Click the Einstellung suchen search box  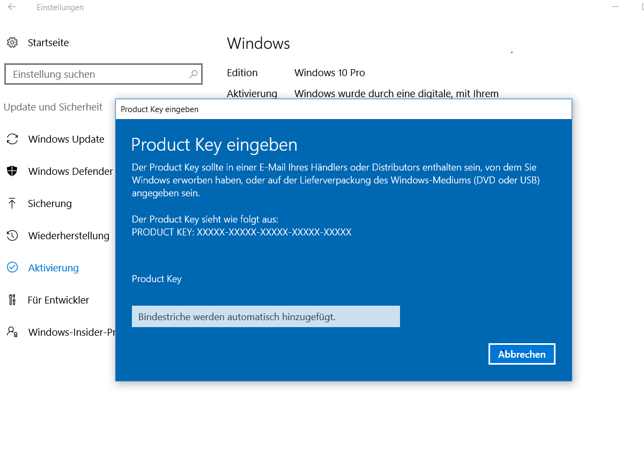103,74
